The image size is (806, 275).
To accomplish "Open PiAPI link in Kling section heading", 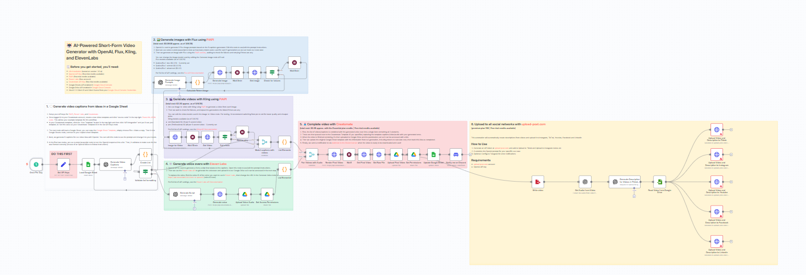I will coord(223,99).
